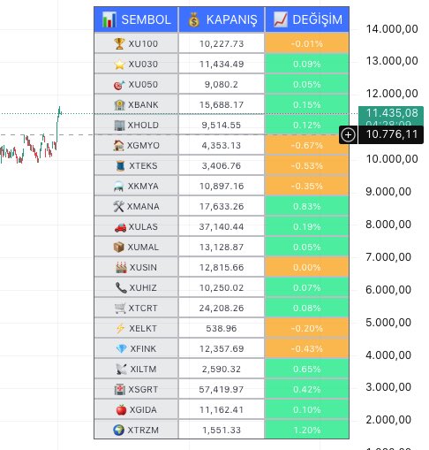This screenshot has height=450, width=429.
Task: Click the KAPANIŞ column header text
Action: point(232,20)
